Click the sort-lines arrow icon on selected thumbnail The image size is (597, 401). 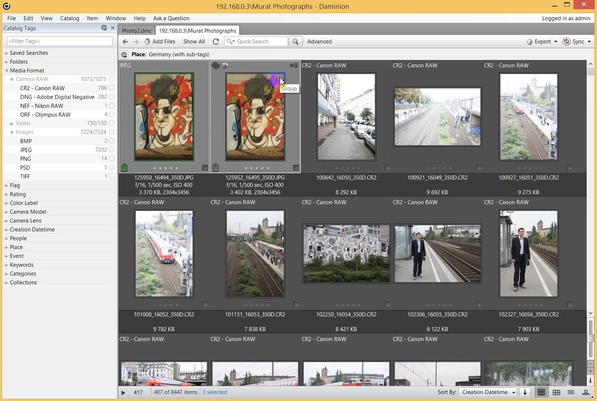(x=294, y=66)
